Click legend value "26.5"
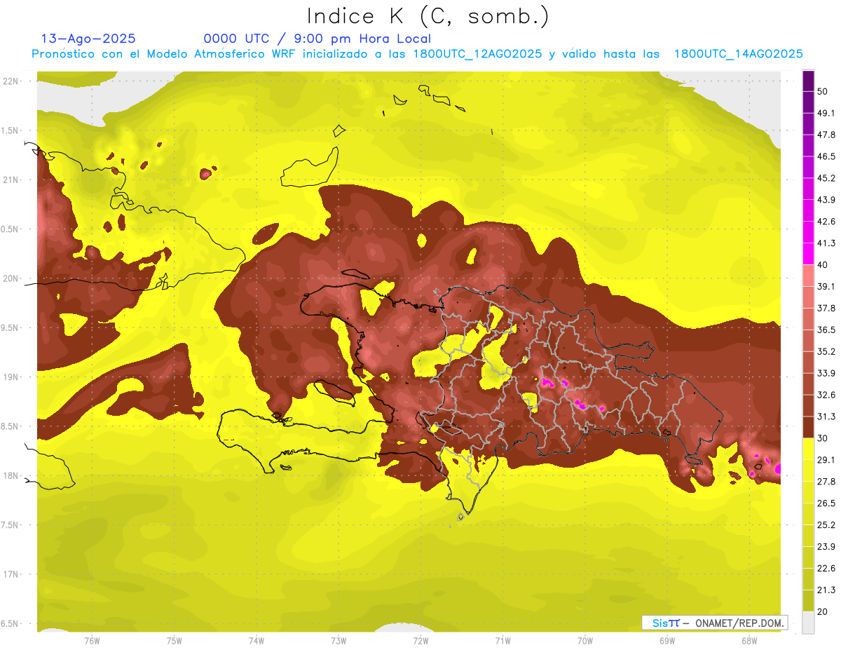The height and width of the screenshot is (650, 841). pyautogui.click(x=826, y=503)
